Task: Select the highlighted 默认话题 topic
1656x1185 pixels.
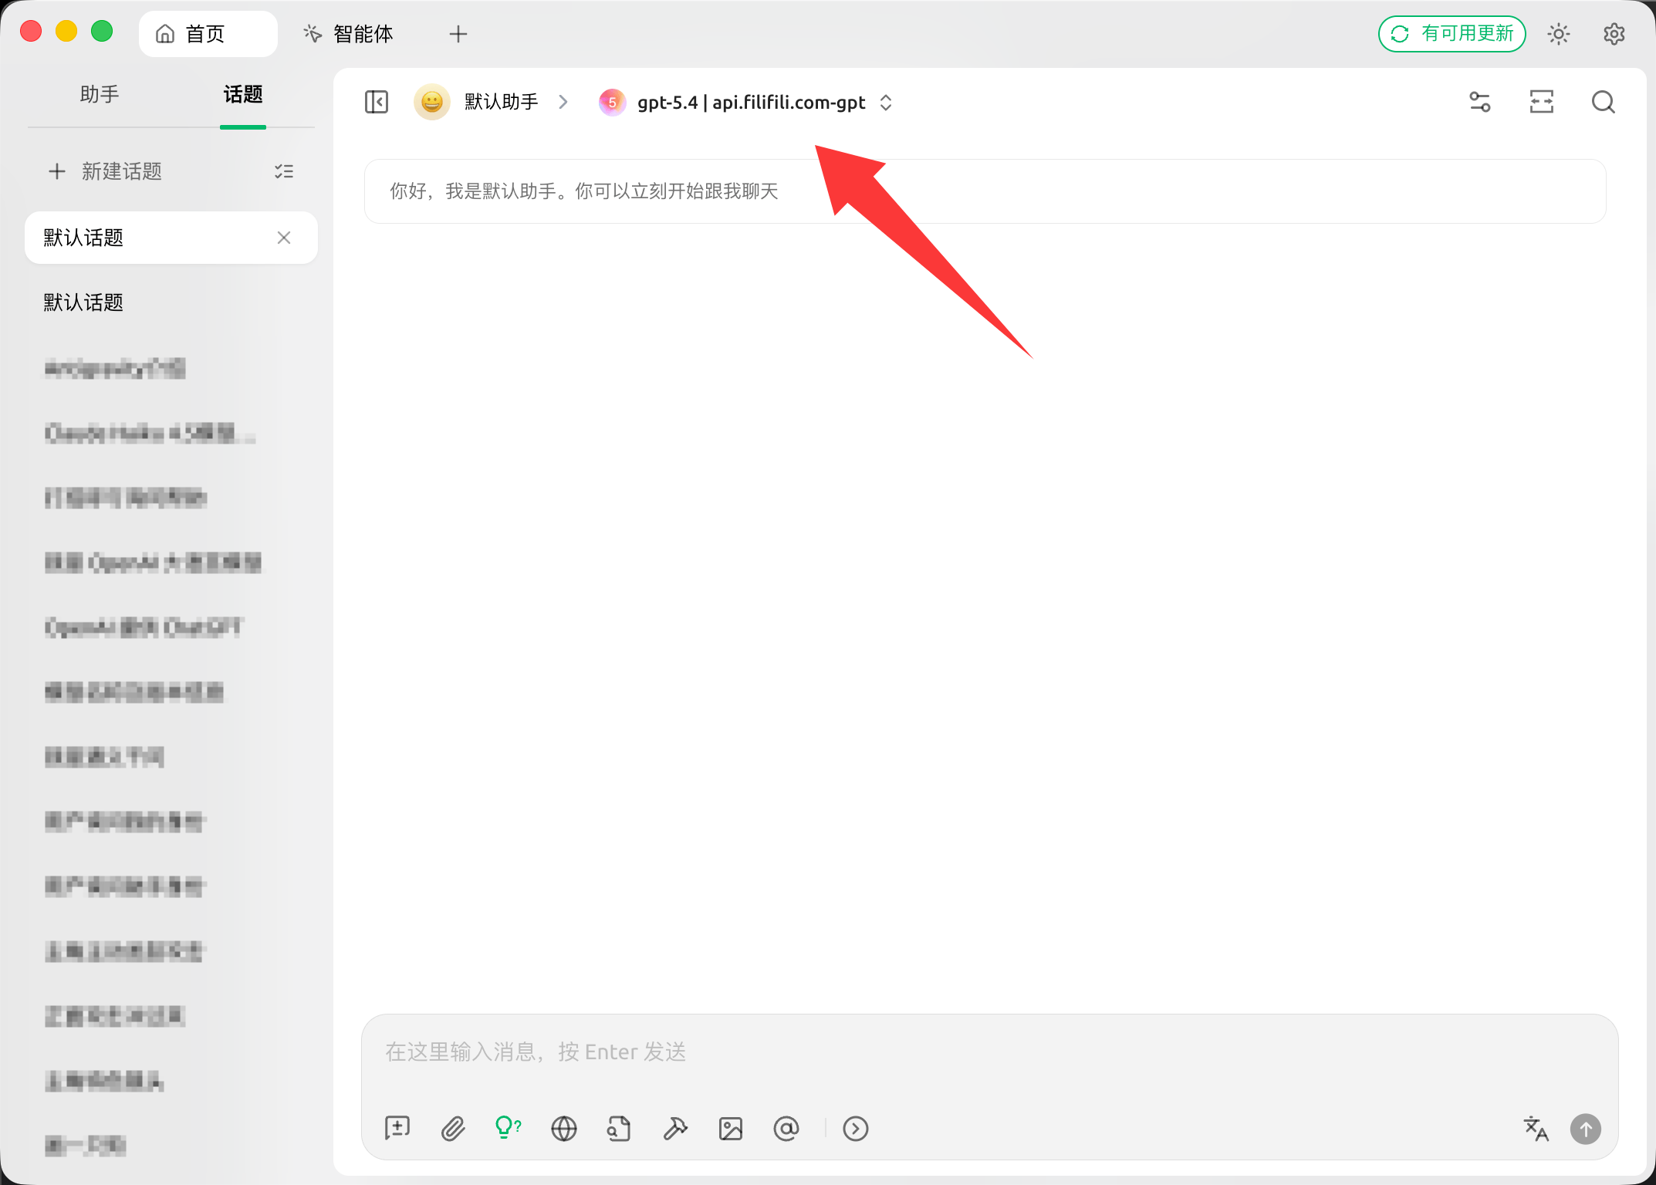Action: [x=171, y=238]
